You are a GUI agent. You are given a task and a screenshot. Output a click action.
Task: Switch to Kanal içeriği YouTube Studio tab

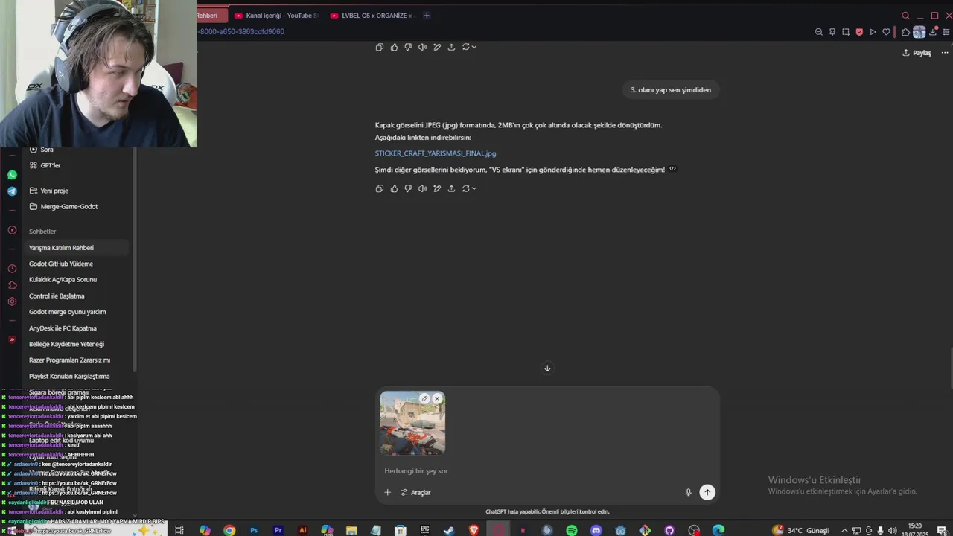(275, 16)
